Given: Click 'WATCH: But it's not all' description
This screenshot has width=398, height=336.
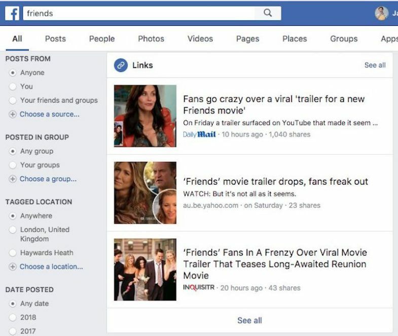Looking at the screenshot, I should pos(240,194).
